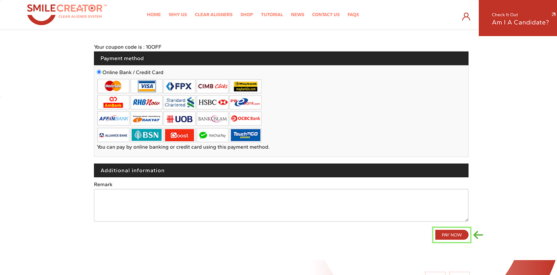Pick the CIMB Clicks bank icon
The image size is (557, 275).
212,86
